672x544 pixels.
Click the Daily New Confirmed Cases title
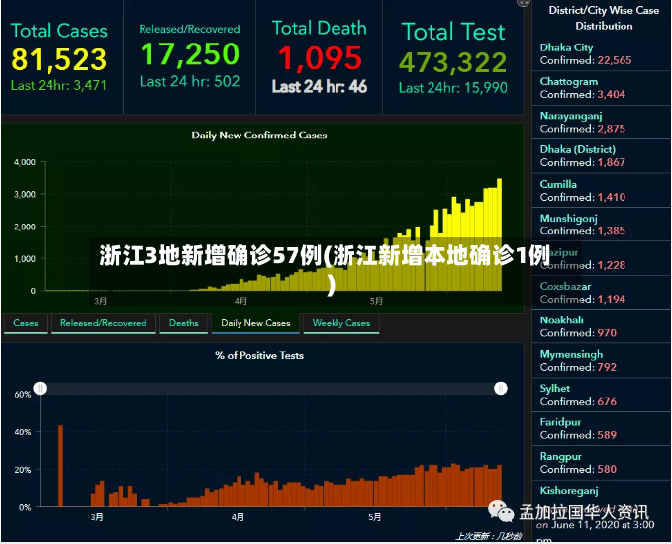pyautogui.click(x=259, y=136)
